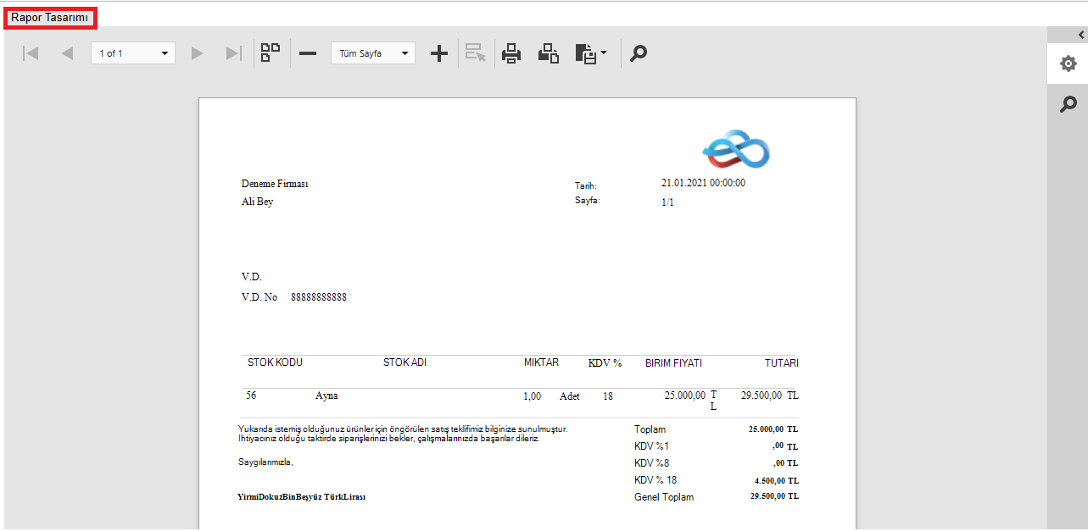The width and height of the screenshot is (1088, 531).
Task: Print the report with printer icon
Action: tap(511, 53)
